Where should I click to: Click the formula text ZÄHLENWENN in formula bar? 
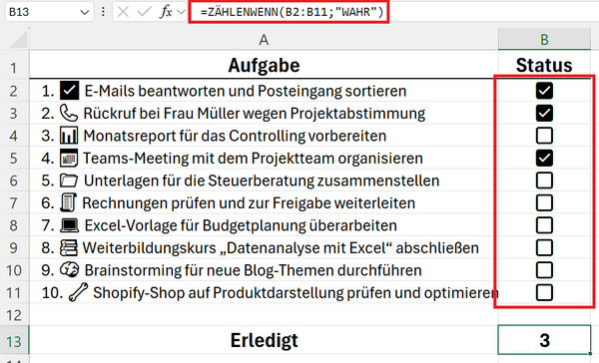(243, 12)
